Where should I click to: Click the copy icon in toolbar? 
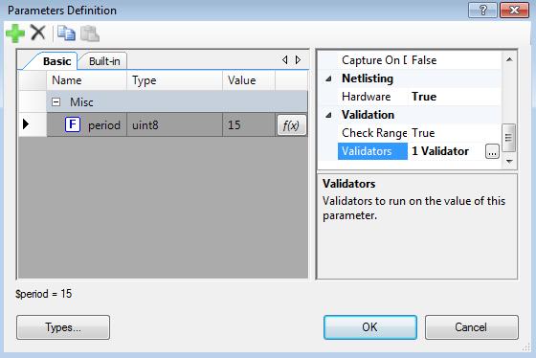tap(66, 34)
